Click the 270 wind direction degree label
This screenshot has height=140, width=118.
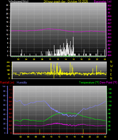tap(8, 66)
